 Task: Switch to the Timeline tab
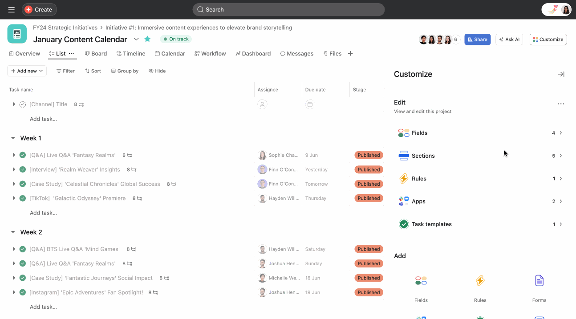click(x=131, y=53)
